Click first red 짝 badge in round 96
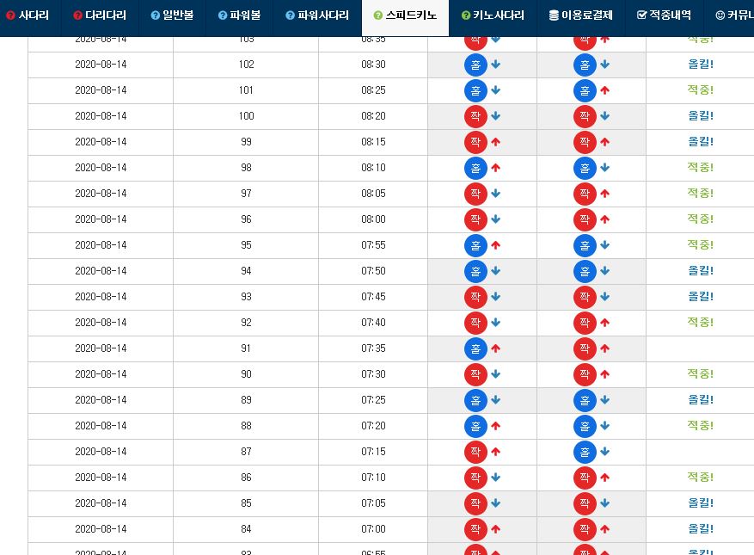Viewport: 754px width, 555px height. [475, 219]
